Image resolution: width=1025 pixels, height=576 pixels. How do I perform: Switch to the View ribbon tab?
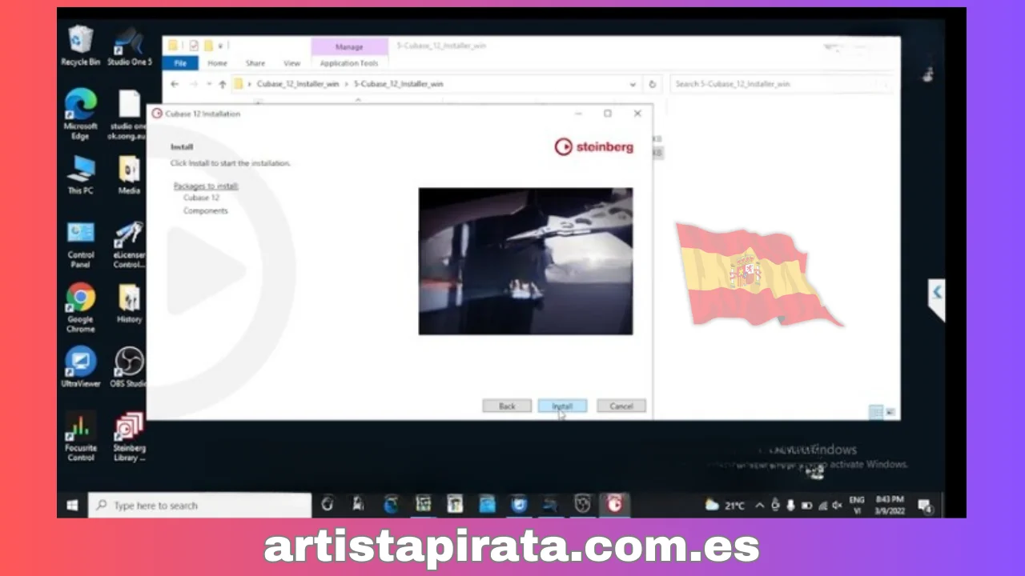click(x=292, y=63)
